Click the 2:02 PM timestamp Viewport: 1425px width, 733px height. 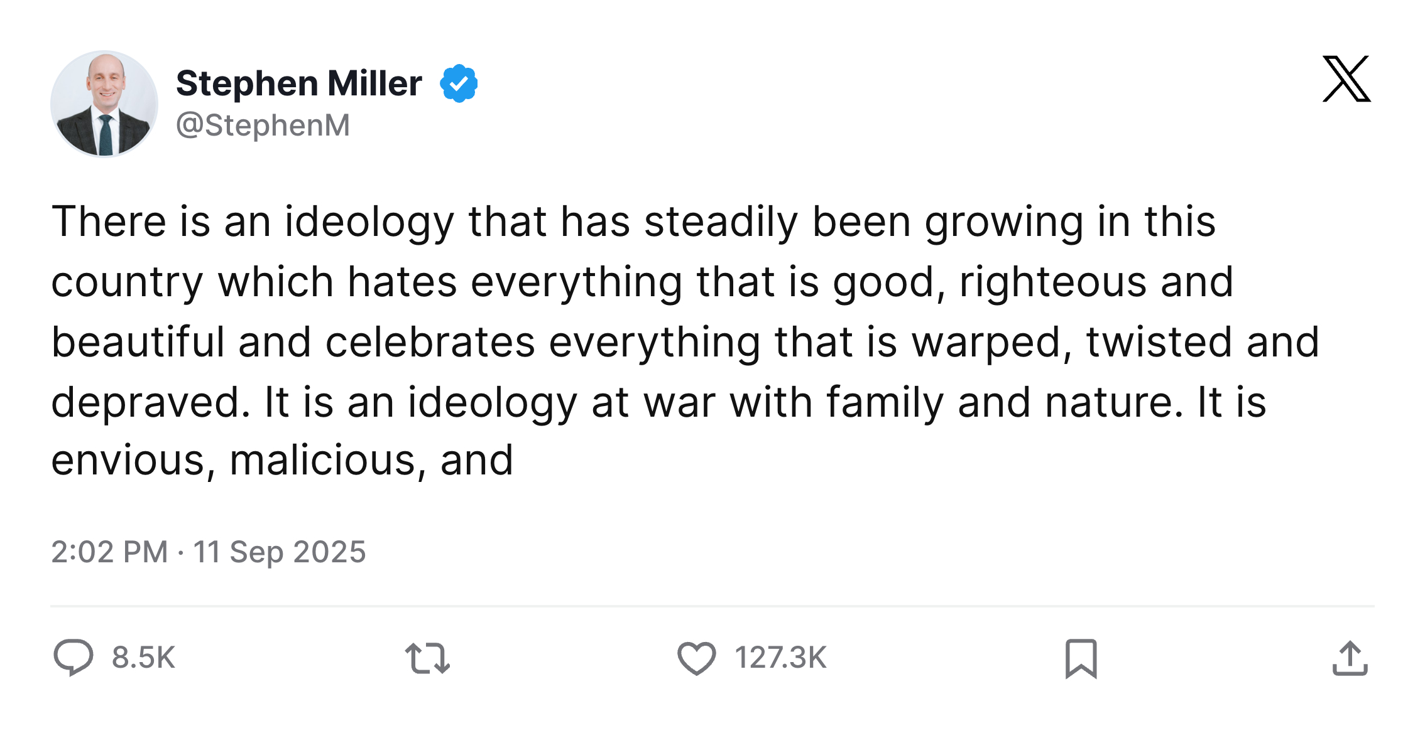[109, 552]
